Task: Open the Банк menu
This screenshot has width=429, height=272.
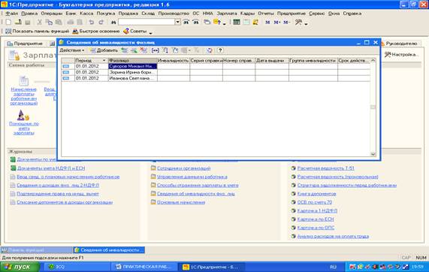Action: [x=71, y=14]
